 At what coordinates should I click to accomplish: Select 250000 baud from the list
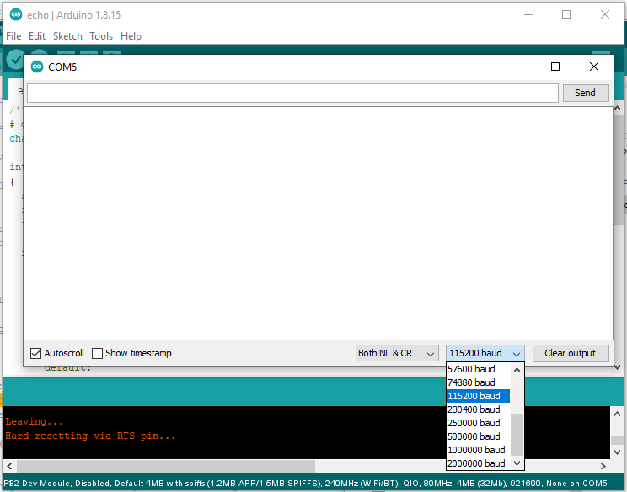[x=478, y=423]
